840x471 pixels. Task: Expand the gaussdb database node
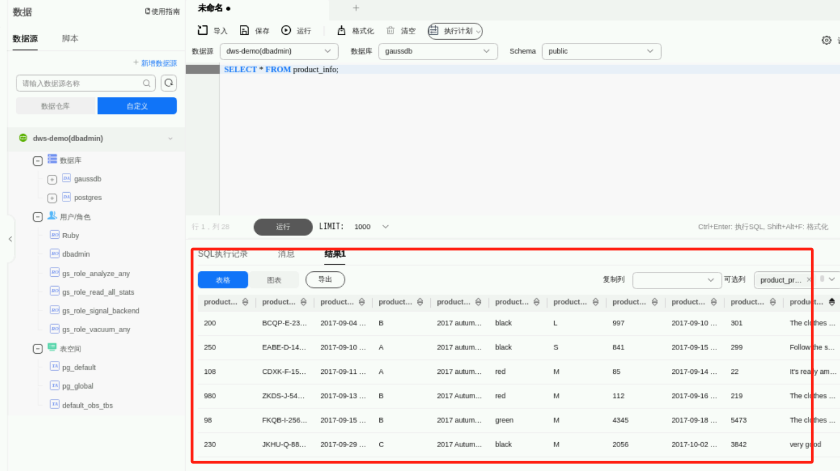52,179
